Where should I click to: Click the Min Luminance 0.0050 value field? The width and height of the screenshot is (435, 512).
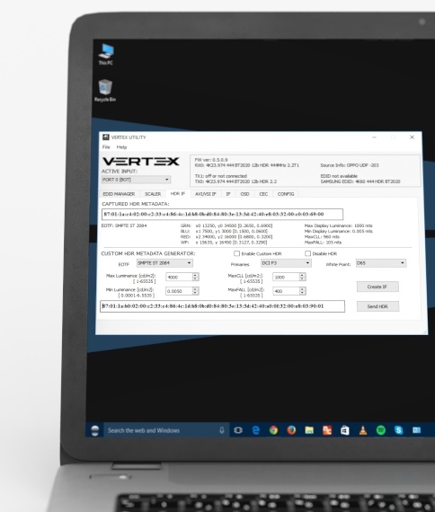179,291
